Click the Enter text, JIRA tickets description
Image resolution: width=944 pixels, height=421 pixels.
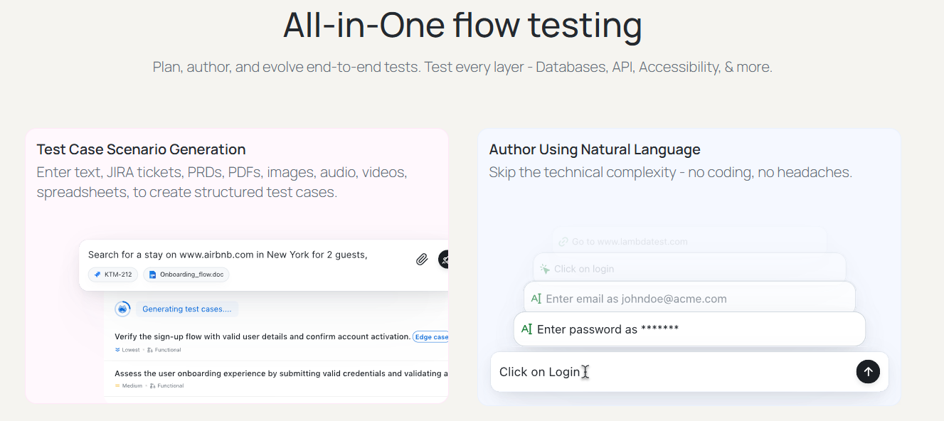point(222,182)
